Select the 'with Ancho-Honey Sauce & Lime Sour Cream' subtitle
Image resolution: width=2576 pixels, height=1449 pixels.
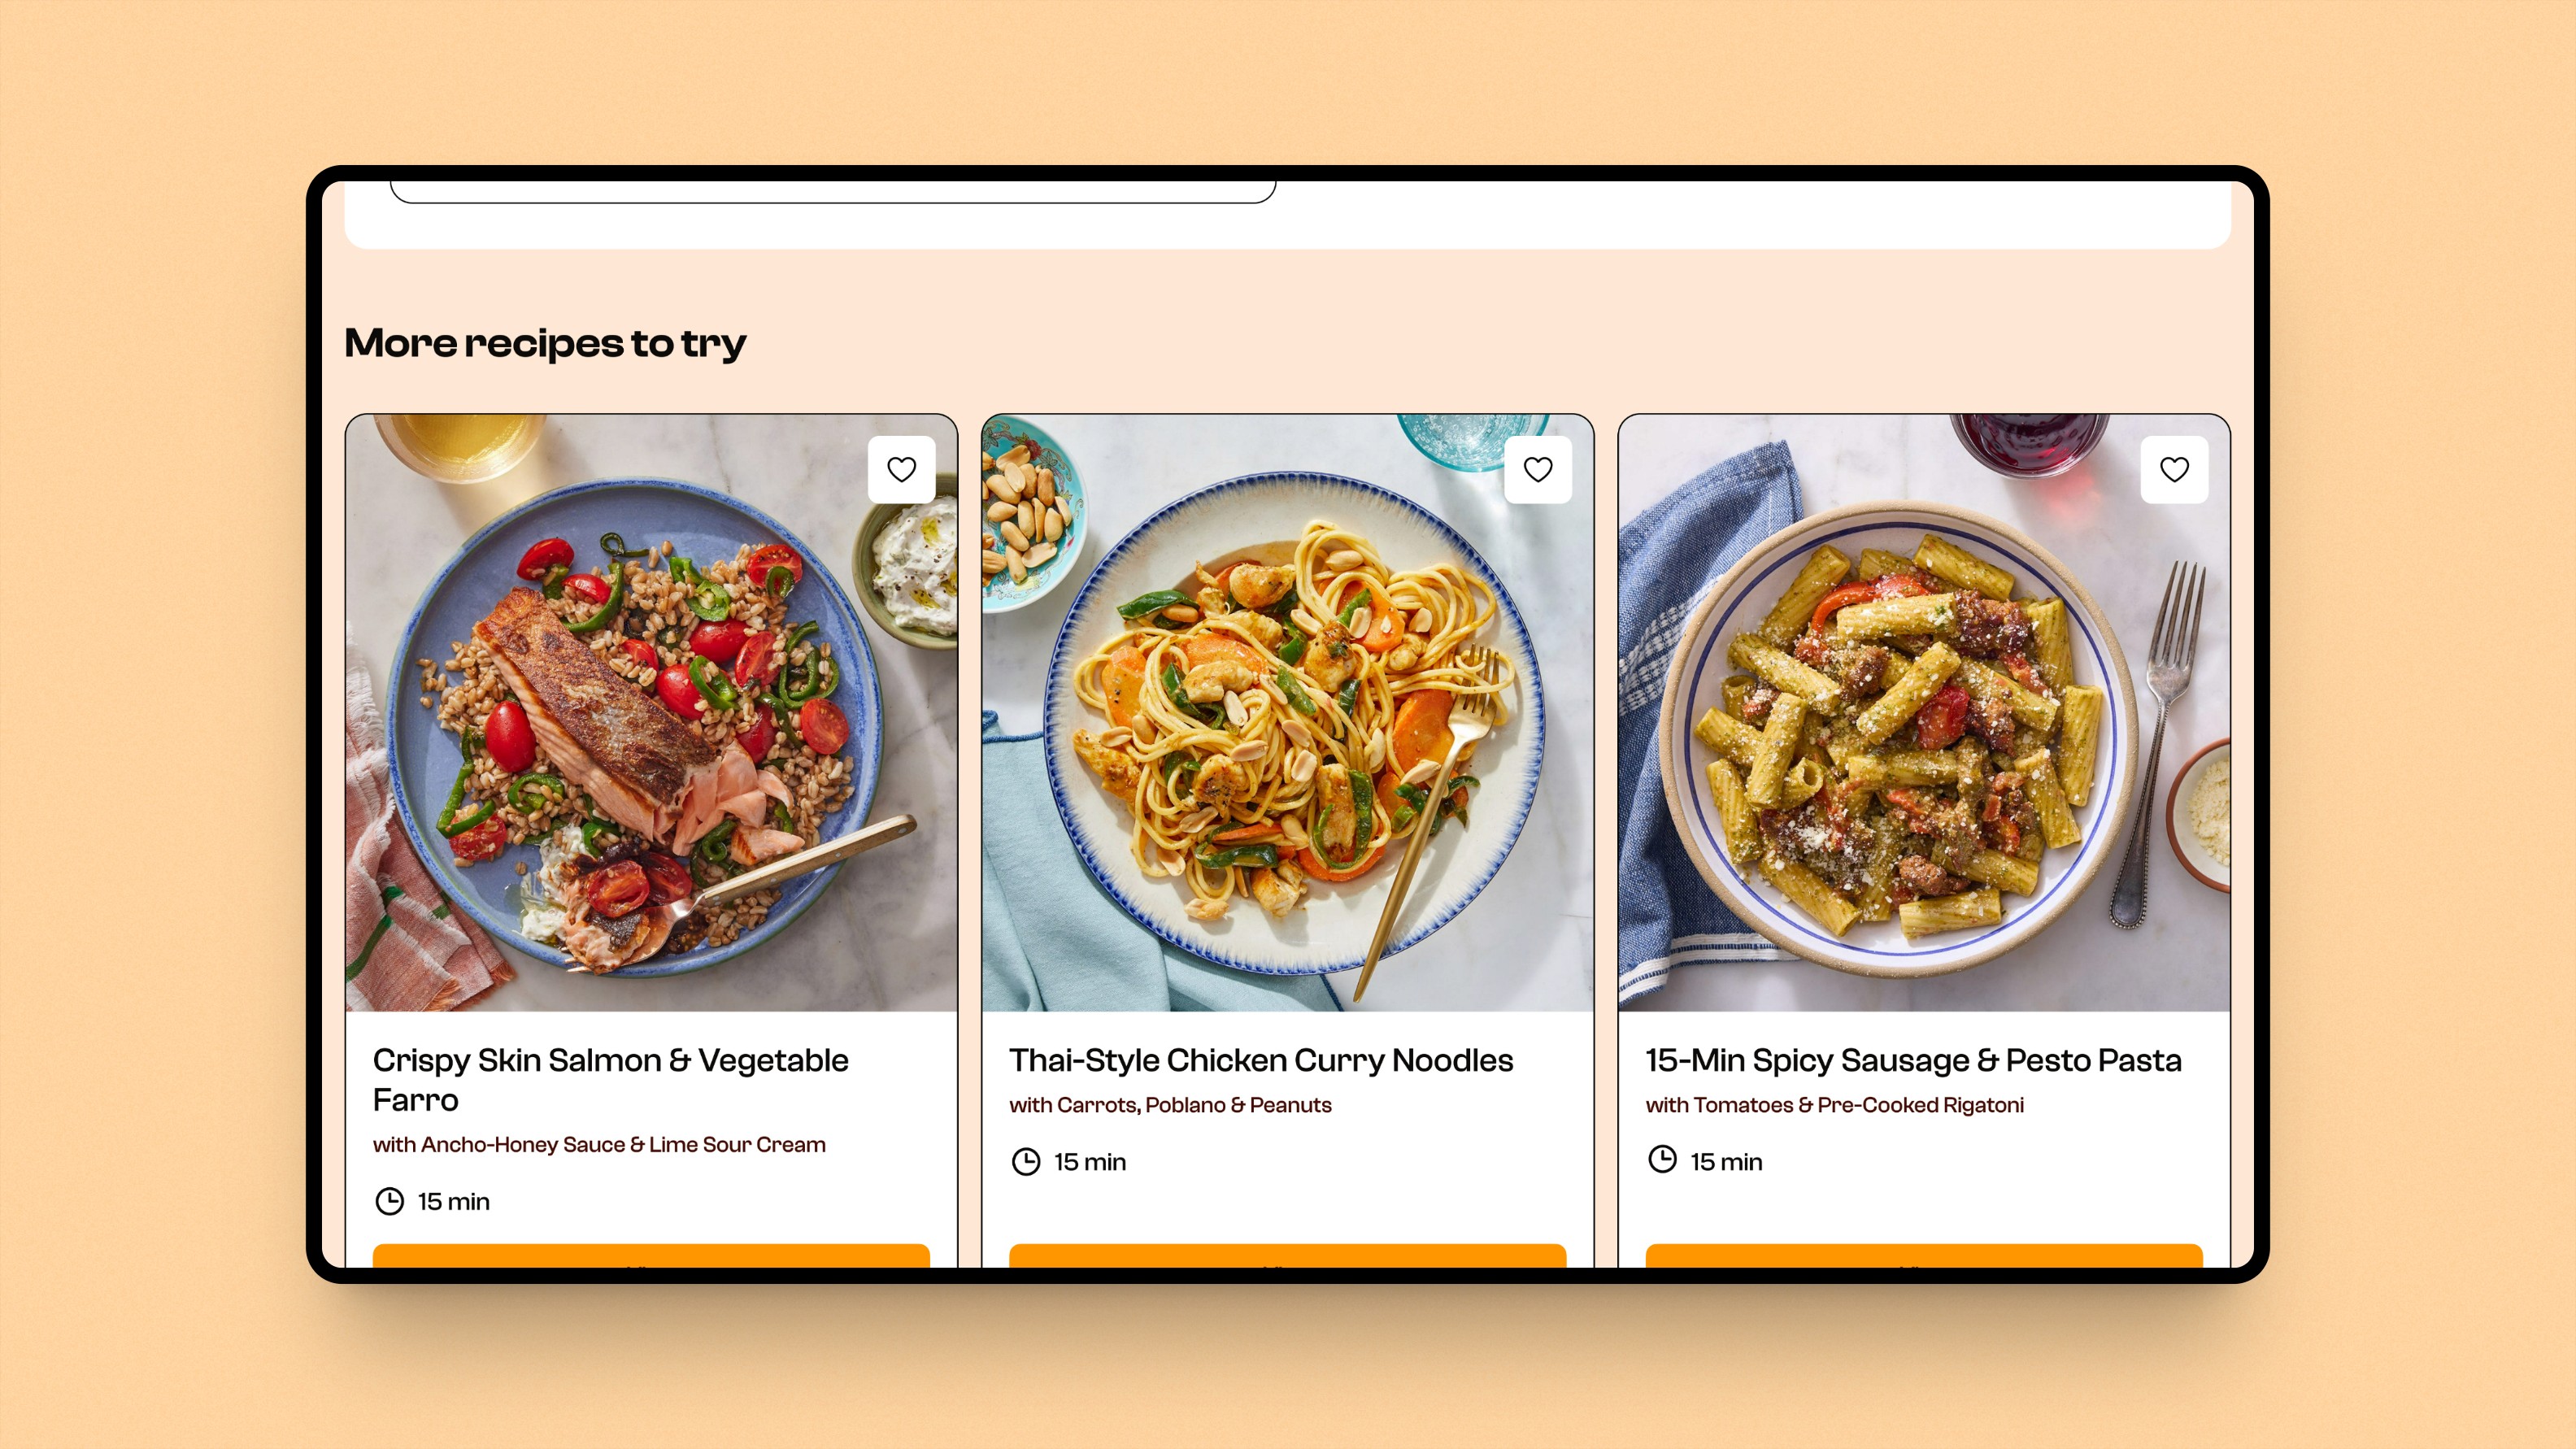click(599, 1144)
